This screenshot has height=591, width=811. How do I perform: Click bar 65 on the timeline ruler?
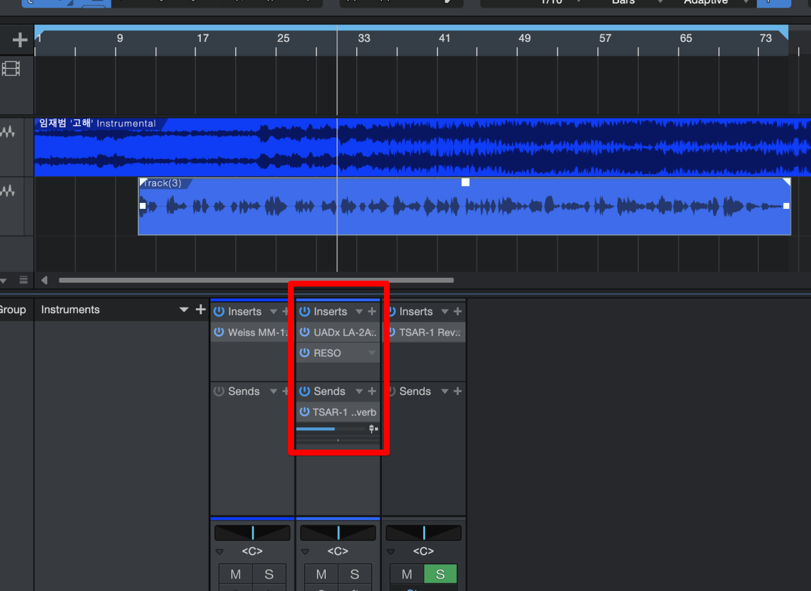(685, 39)
